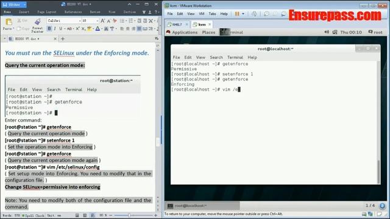Image resolution: width=390 pixels, height=219 pixels.
Task: Open the VMware power pause dropdown arrow
Action: point(243,14)
